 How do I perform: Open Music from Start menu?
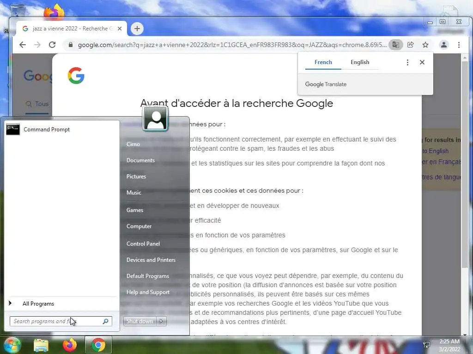click(x=133, y=193)
